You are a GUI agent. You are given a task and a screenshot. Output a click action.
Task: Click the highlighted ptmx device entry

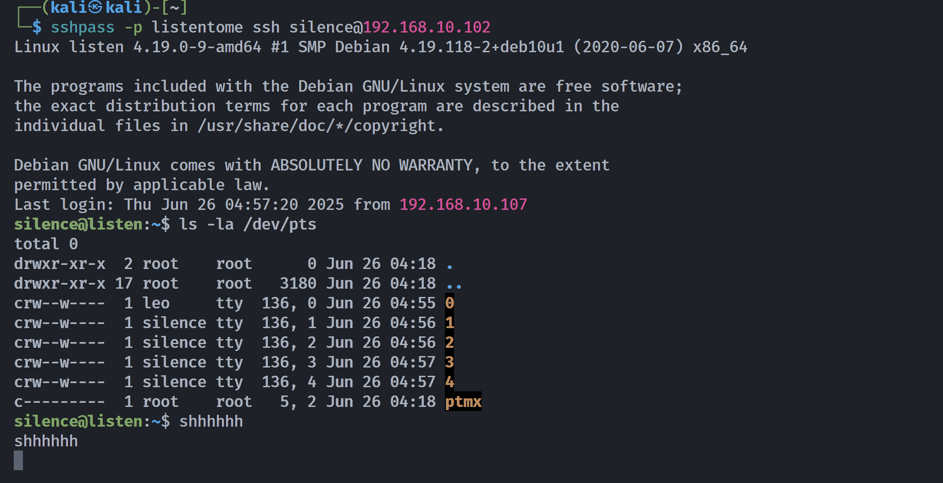(x=463, y=401)
